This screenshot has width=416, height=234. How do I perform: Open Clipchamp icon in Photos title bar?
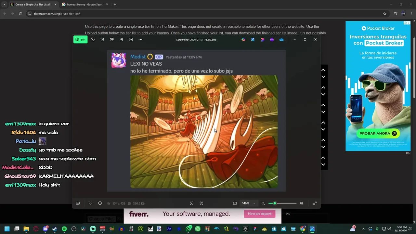click(272, 40)
